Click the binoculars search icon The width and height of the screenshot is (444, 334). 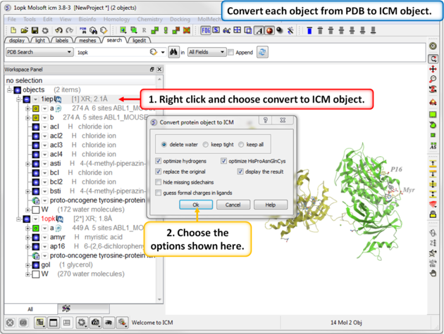(173, 52)
